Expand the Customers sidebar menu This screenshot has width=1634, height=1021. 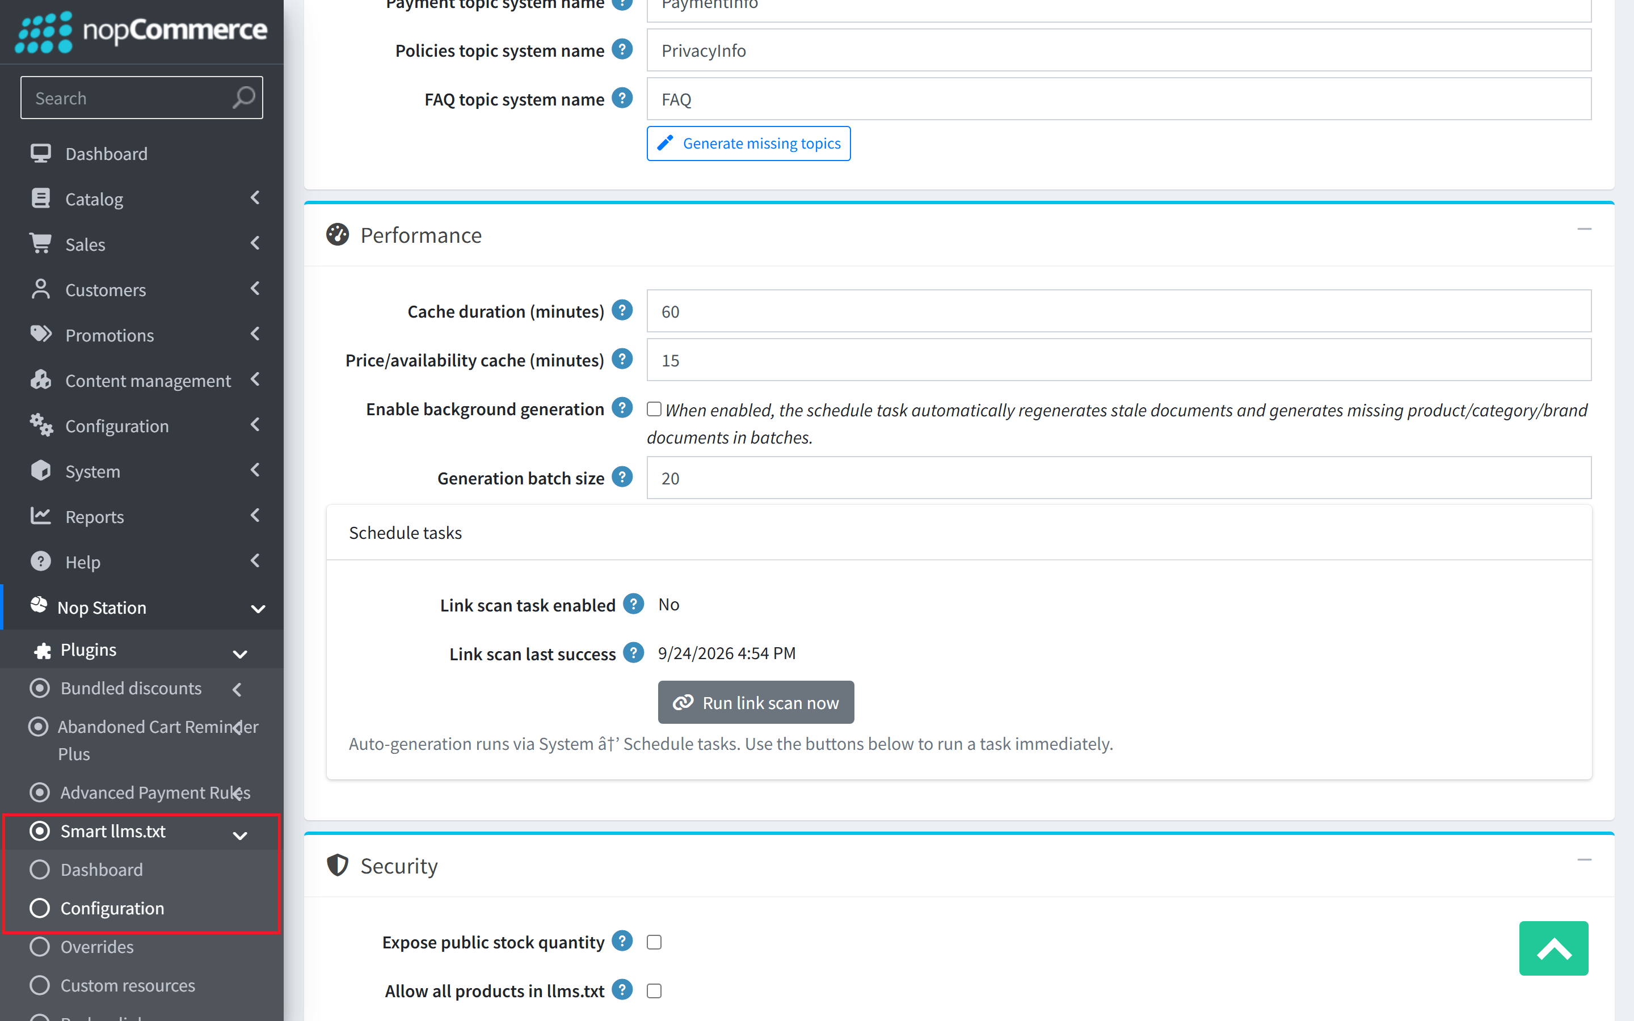point(142,289)
